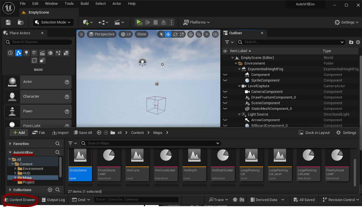
Task: Click the Fab button
Action: [x=39, y=133]
